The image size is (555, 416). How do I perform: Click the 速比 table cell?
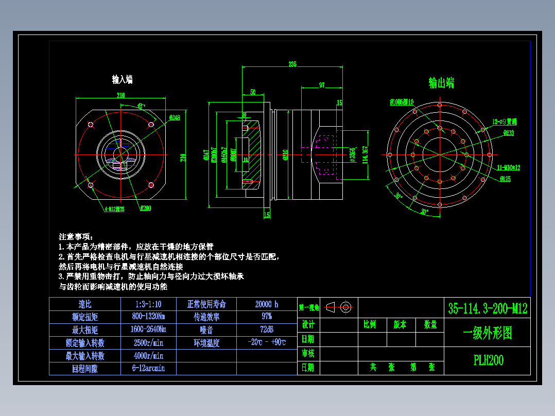tap(84, 304)
